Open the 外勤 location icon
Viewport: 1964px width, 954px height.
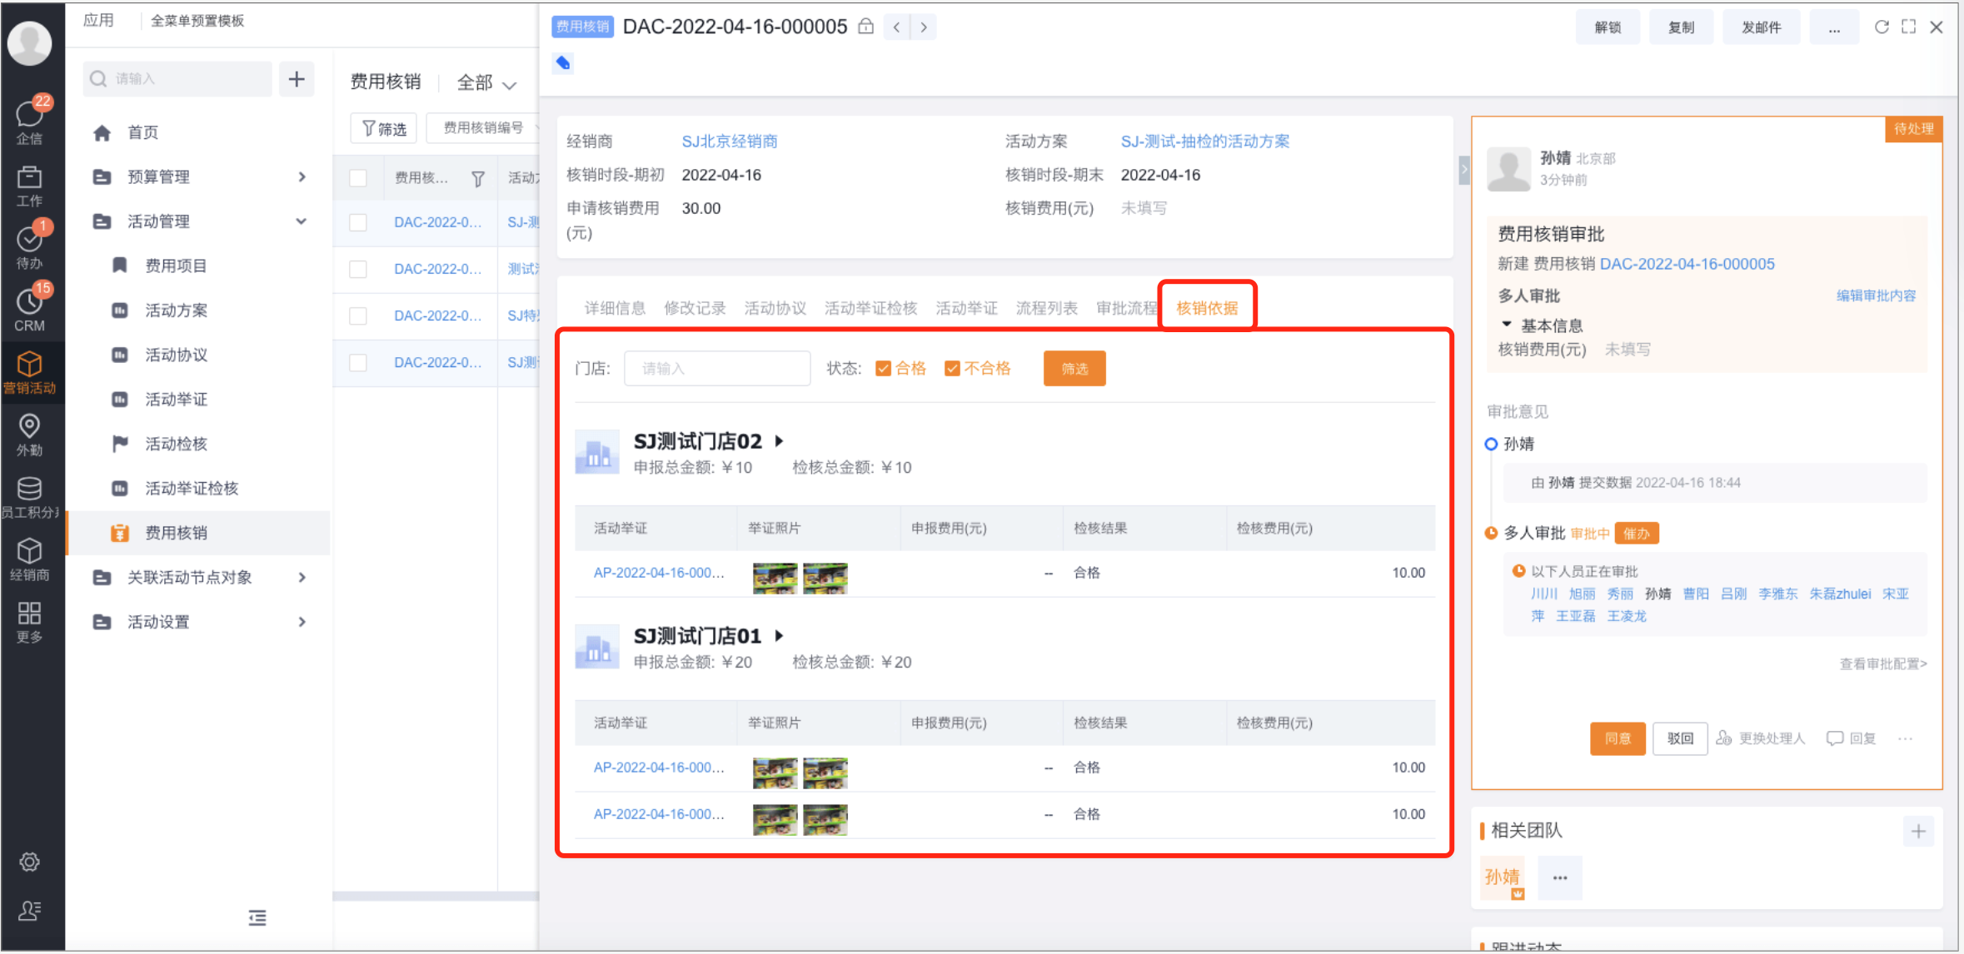[30, 433]
